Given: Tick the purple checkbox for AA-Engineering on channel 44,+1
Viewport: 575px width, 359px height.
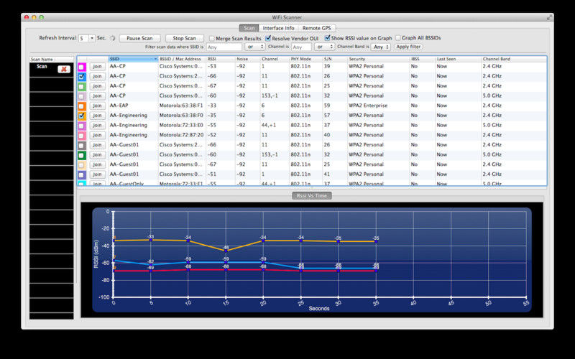Looking at the screenshot, I should point(81,126).
